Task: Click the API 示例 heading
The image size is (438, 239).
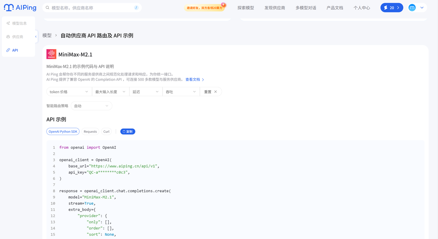Action: click(56, 119)
